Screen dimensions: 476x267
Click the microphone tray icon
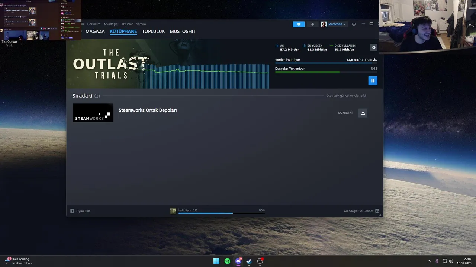click(437, 261)
